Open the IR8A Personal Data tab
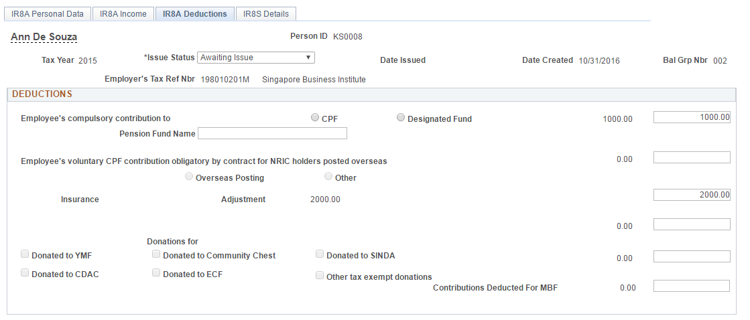The image size is (750, 320). [48, 13]
